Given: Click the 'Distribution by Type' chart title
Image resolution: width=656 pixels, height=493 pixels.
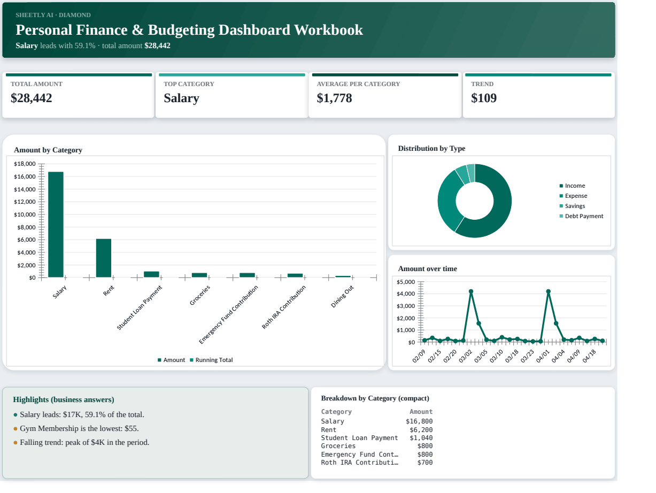Looking at the screenshot, I should click(431, 149).
